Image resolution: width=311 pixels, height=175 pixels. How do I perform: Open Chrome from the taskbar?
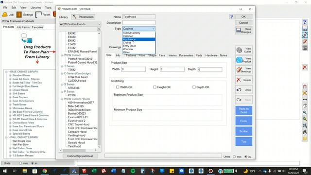click(x=45, y=171)
